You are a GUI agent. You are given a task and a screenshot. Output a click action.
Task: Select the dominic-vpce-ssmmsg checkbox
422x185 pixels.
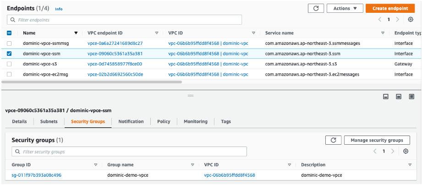(x=9, y=44)
